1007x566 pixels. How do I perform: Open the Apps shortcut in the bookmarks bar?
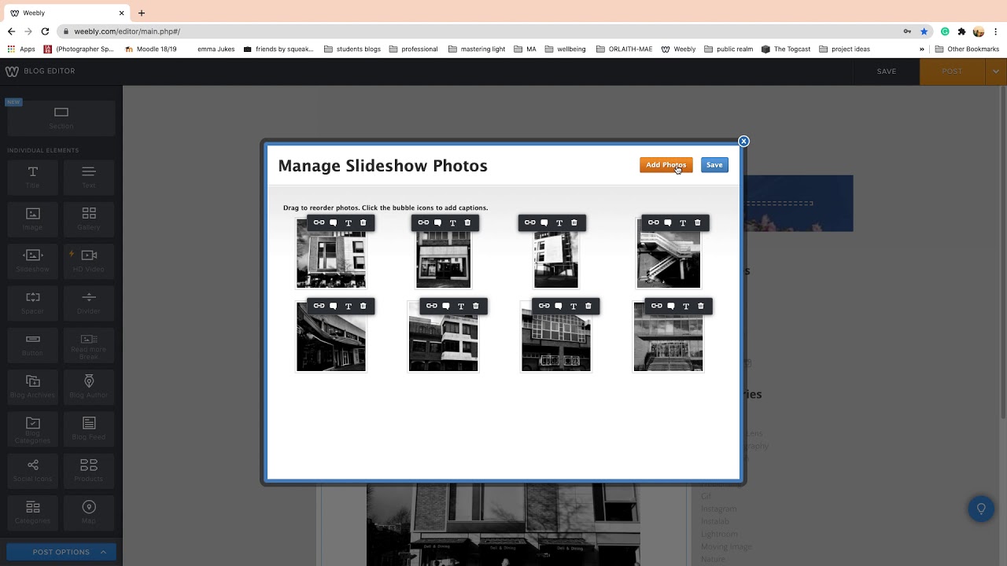pos(21,49)
